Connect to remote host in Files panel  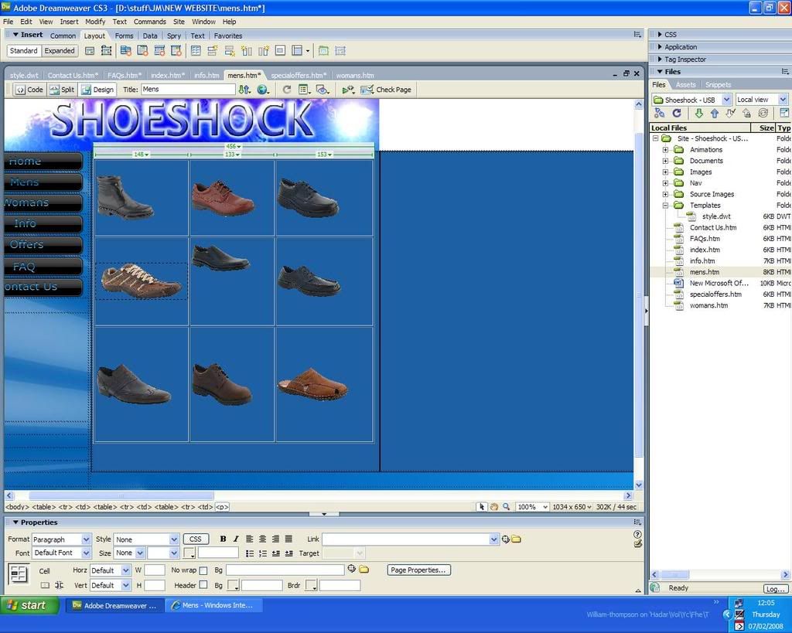[659, 113]
